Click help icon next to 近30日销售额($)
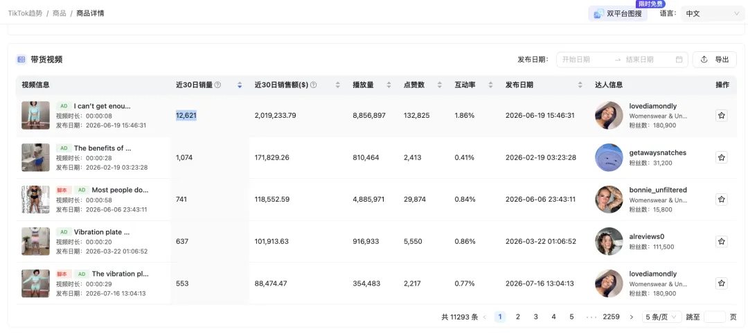 coord(314,85)
